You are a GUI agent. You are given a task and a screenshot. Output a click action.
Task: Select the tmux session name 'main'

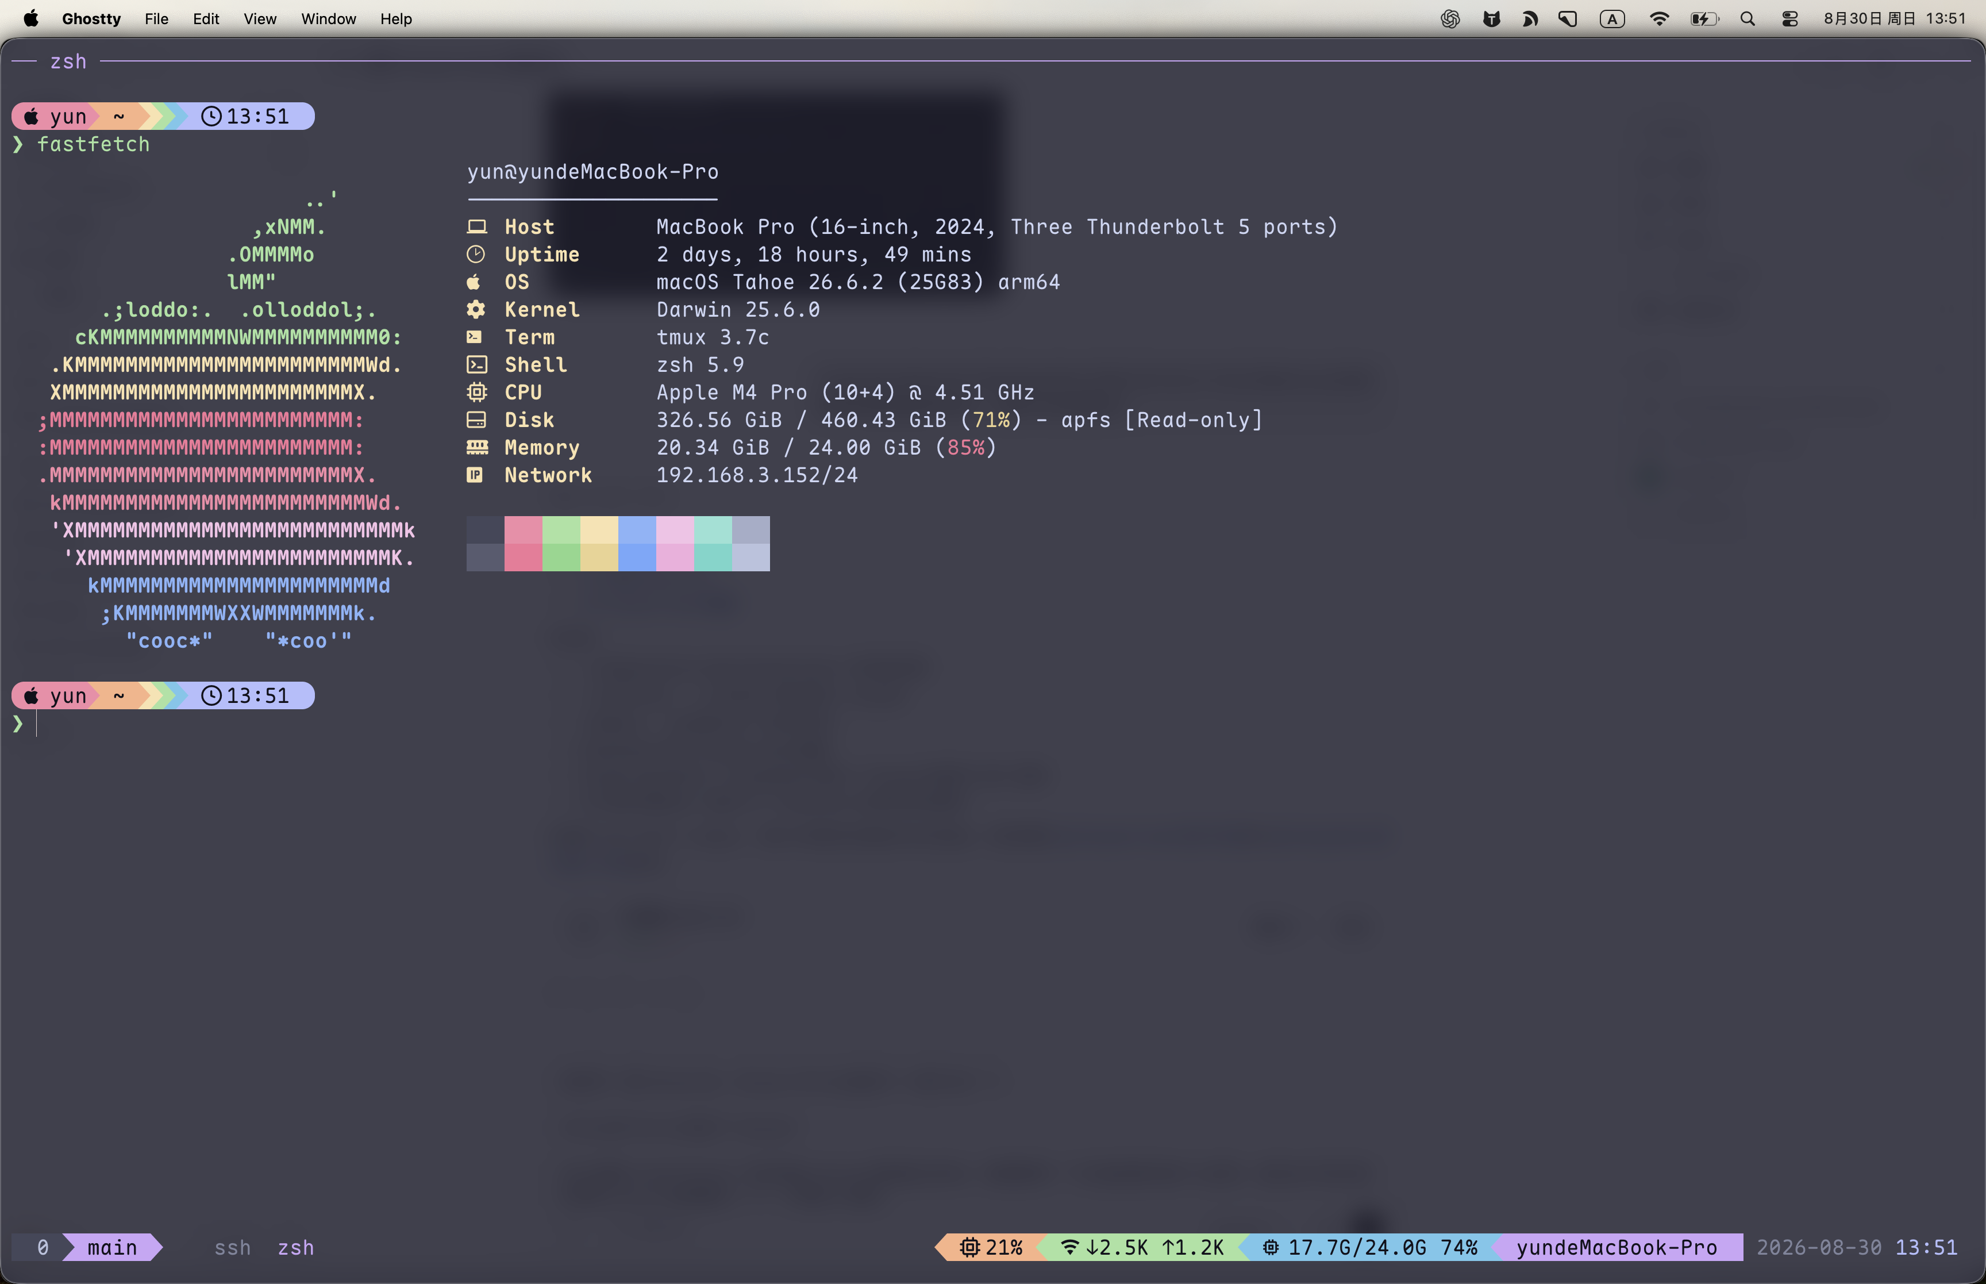[113, 1247]
